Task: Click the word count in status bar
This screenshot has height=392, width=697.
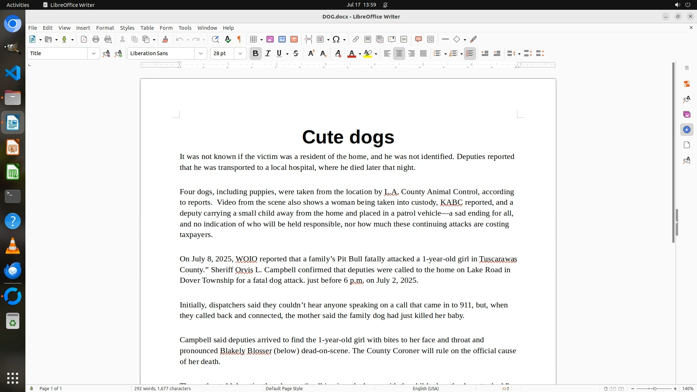Action: coord(162,388)
